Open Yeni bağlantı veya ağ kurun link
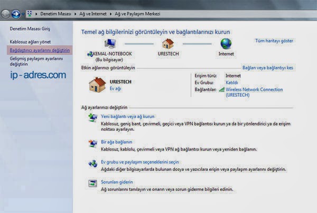 pos(127,117)
